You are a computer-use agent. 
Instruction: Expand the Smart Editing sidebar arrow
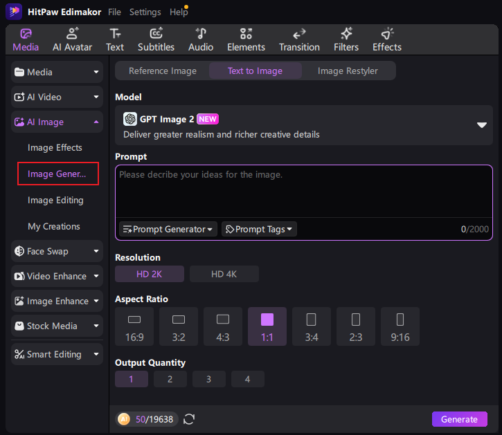[96, 354]
